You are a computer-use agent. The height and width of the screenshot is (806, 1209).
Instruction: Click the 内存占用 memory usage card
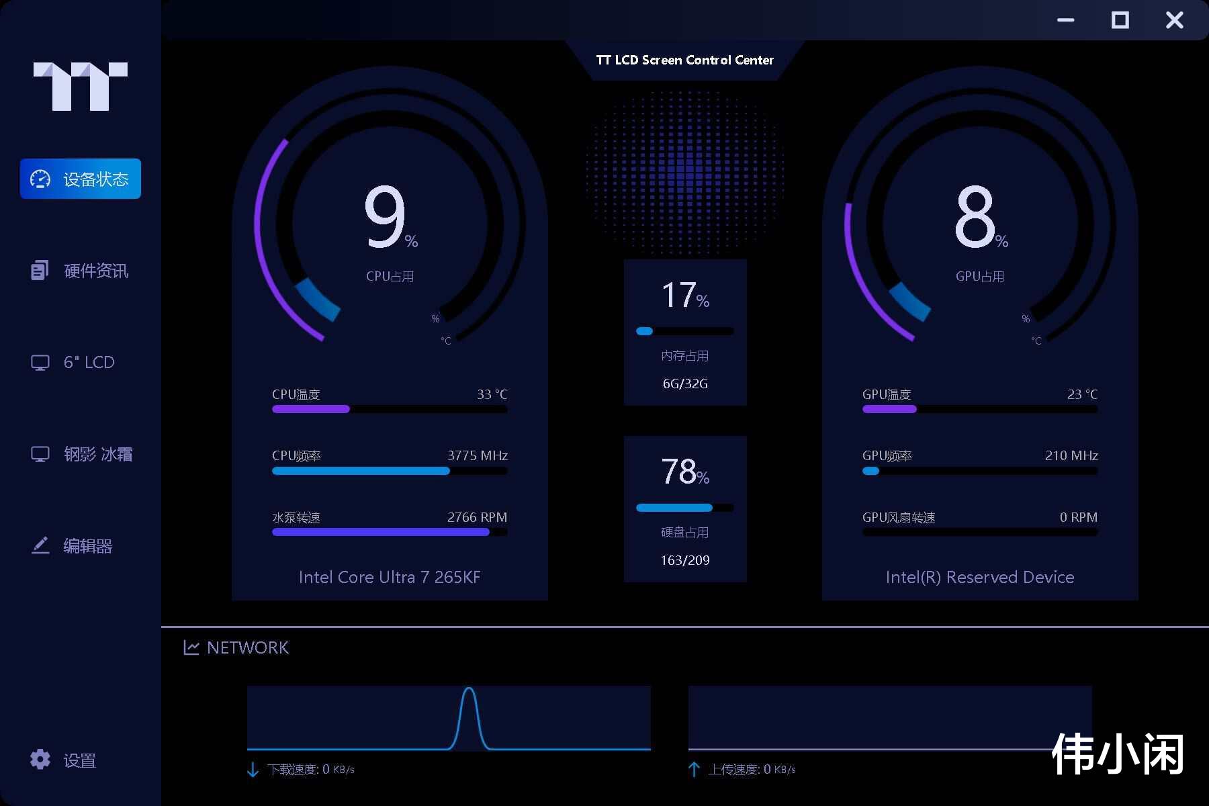[685, 332]
